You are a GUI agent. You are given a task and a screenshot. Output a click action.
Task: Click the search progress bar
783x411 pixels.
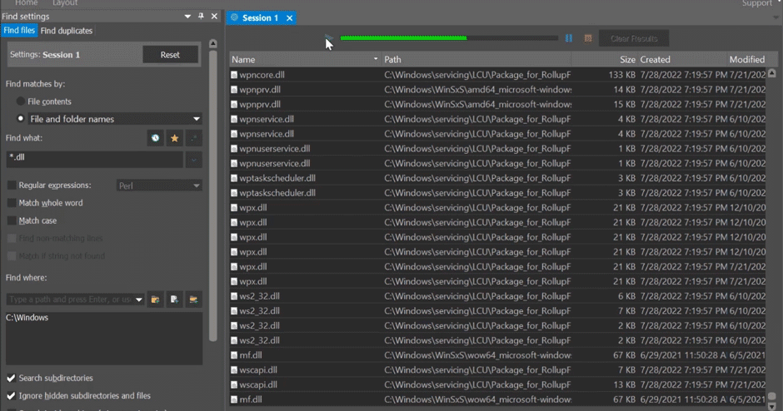pos(448,38)
